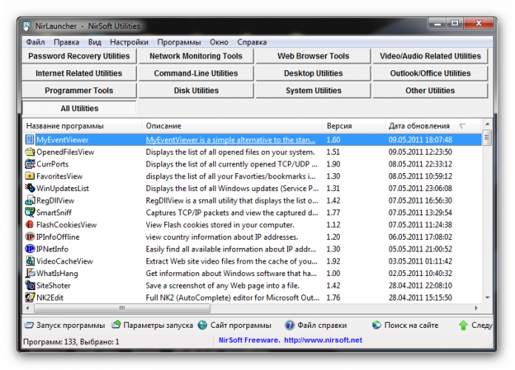The height and width of the screenshot is (370, 515).
Task: Open the Окно menu
Action: click(x=219, y=42)
